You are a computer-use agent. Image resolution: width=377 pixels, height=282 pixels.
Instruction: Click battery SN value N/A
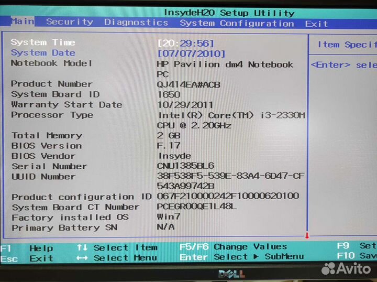click(165, 226)
